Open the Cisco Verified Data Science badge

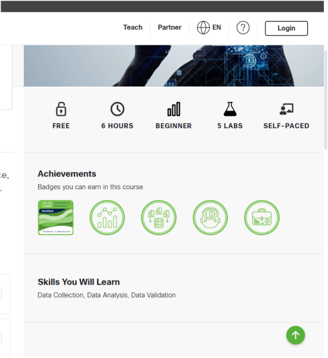(x=55, y=218)
